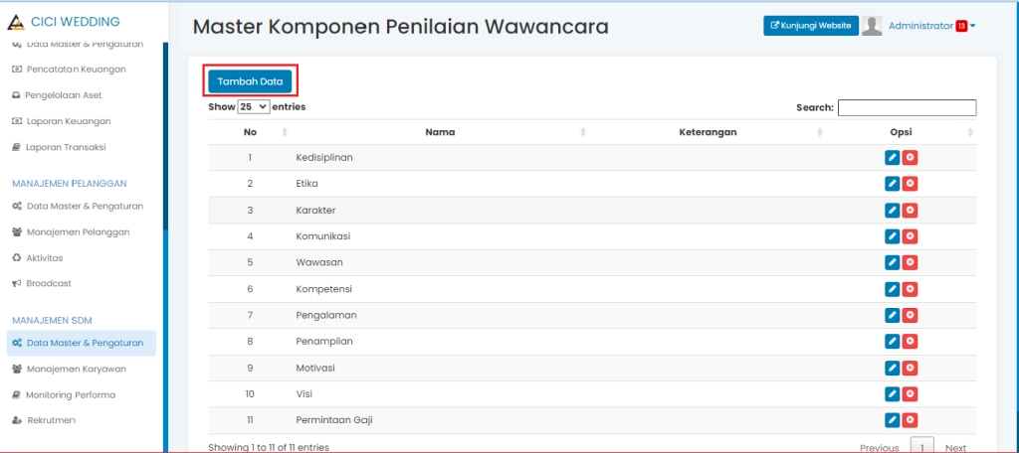Click the Next pagination link

pos(955,447)
